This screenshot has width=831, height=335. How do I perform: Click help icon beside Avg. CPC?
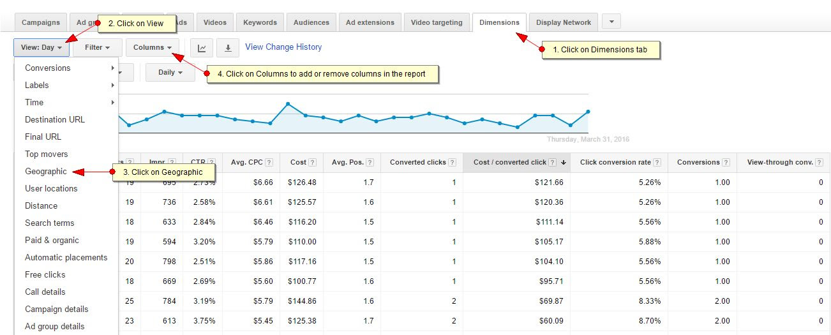click(x=269, y=162)
